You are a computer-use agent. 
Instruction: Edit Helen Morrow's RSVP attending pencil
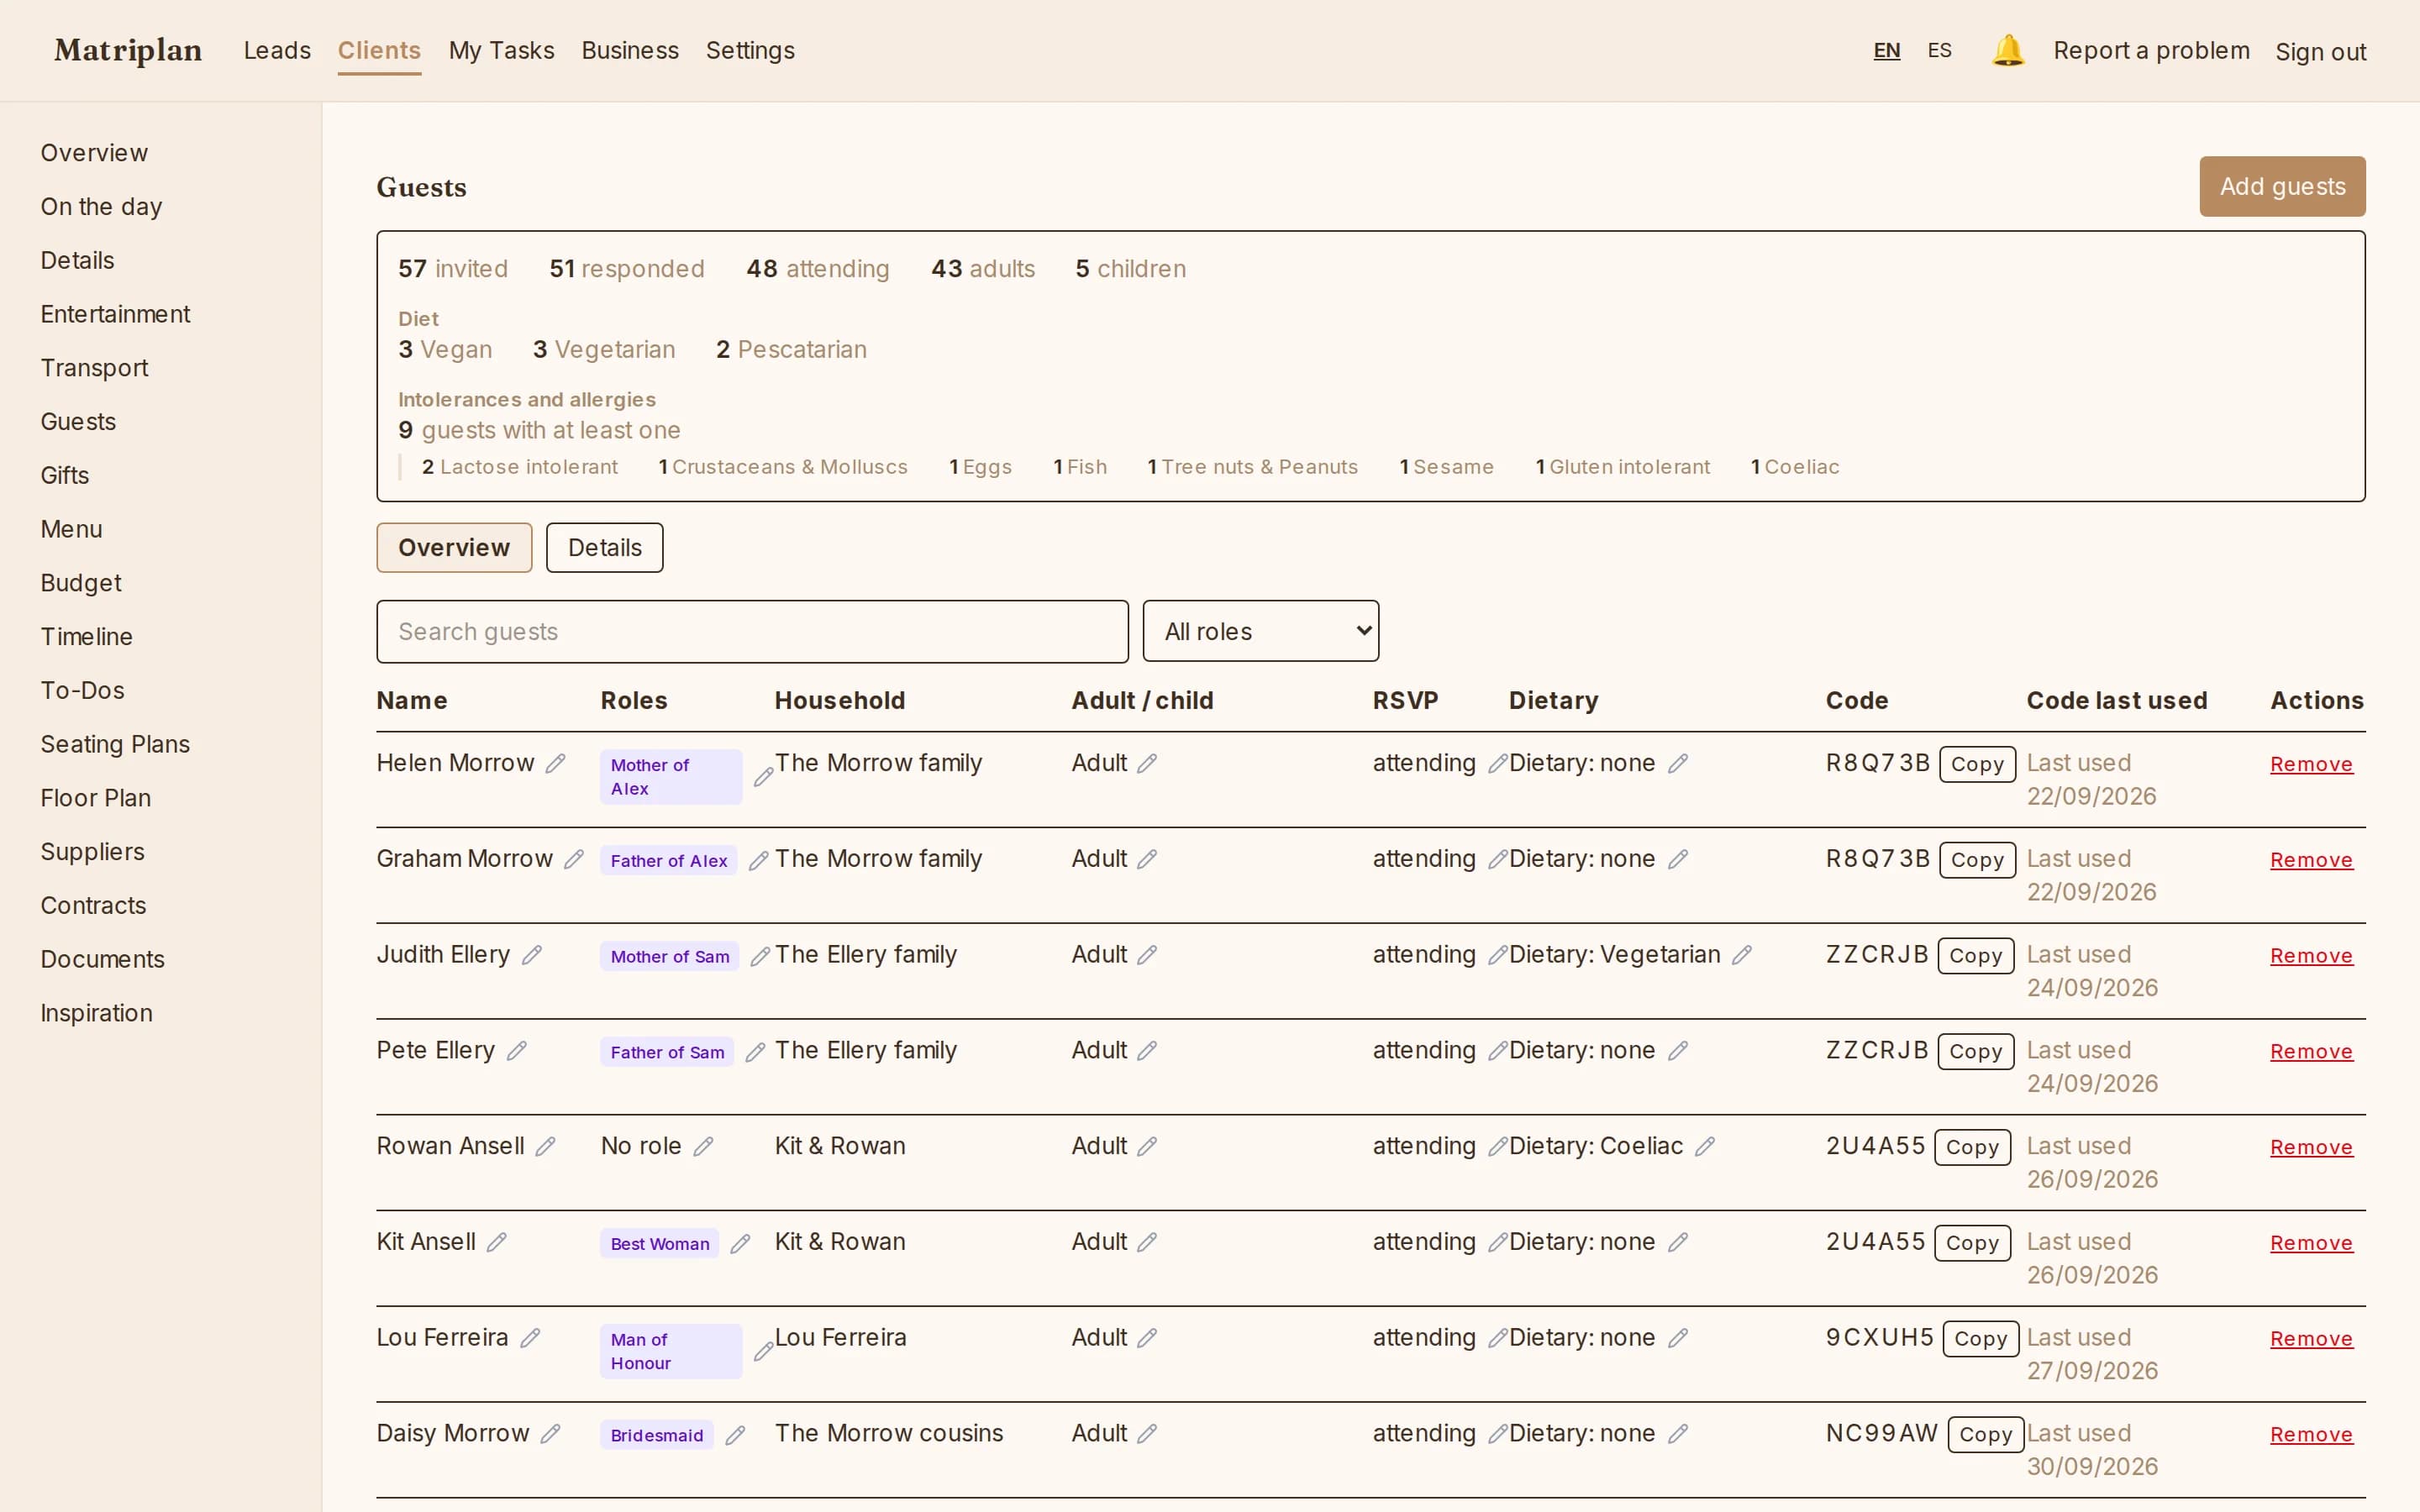coord(1497,763)
